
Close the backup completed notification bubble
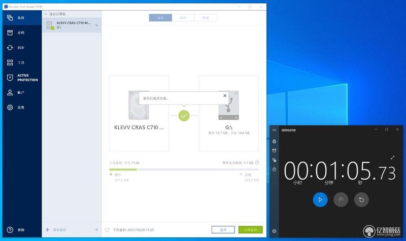pos(225,95)
